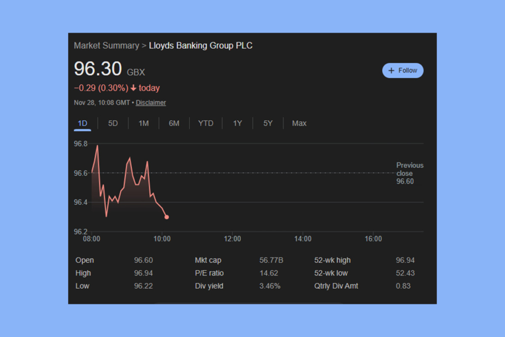The width and height of the screenshot is (505, 337).
Task: Click the Previous close 96.60 label
Action: click(410, 173)
